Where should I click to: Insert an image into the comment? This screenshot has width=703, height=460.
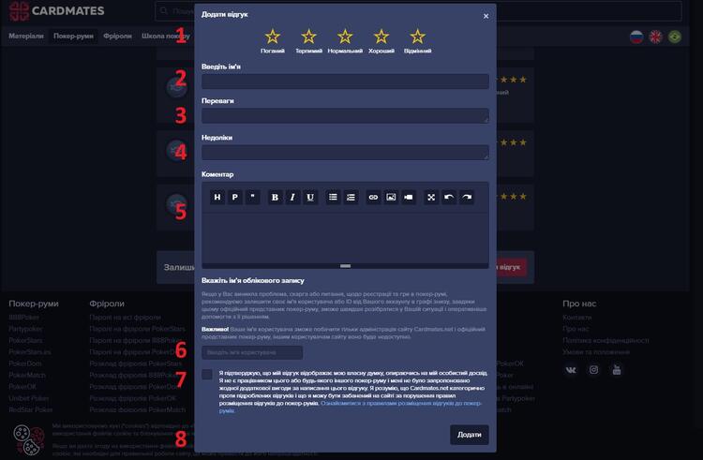point(391,197)
